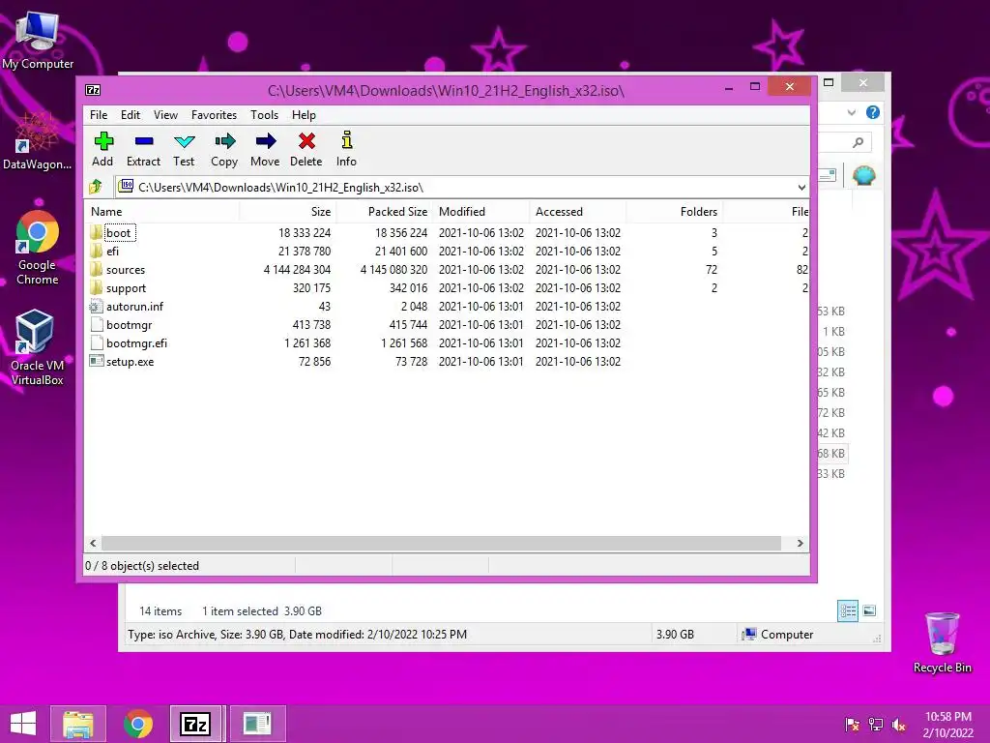Sort by the Modified column header

(x=481, y=212)
